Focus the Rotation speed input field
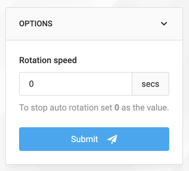Screen dimensions: 189x171 pos(76,84)
